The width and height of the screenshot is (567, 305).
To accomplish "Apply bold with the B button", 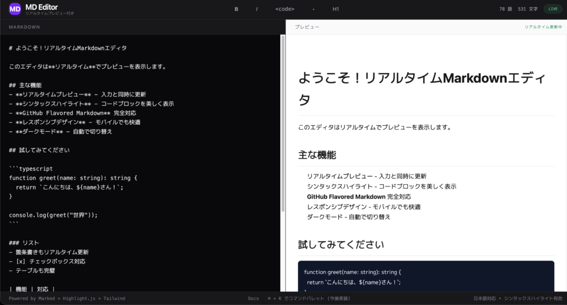I will [236, 9].
